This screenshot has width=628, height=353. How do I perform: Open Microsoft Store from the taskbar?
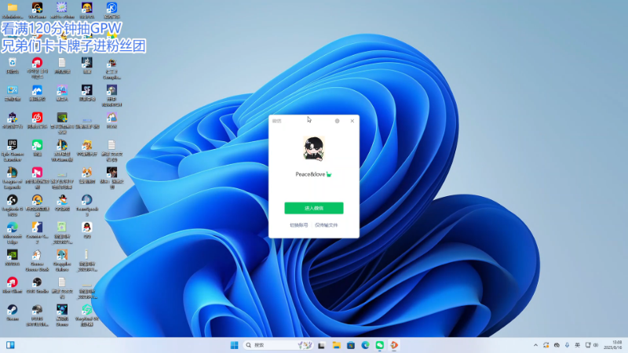(351, 345)
